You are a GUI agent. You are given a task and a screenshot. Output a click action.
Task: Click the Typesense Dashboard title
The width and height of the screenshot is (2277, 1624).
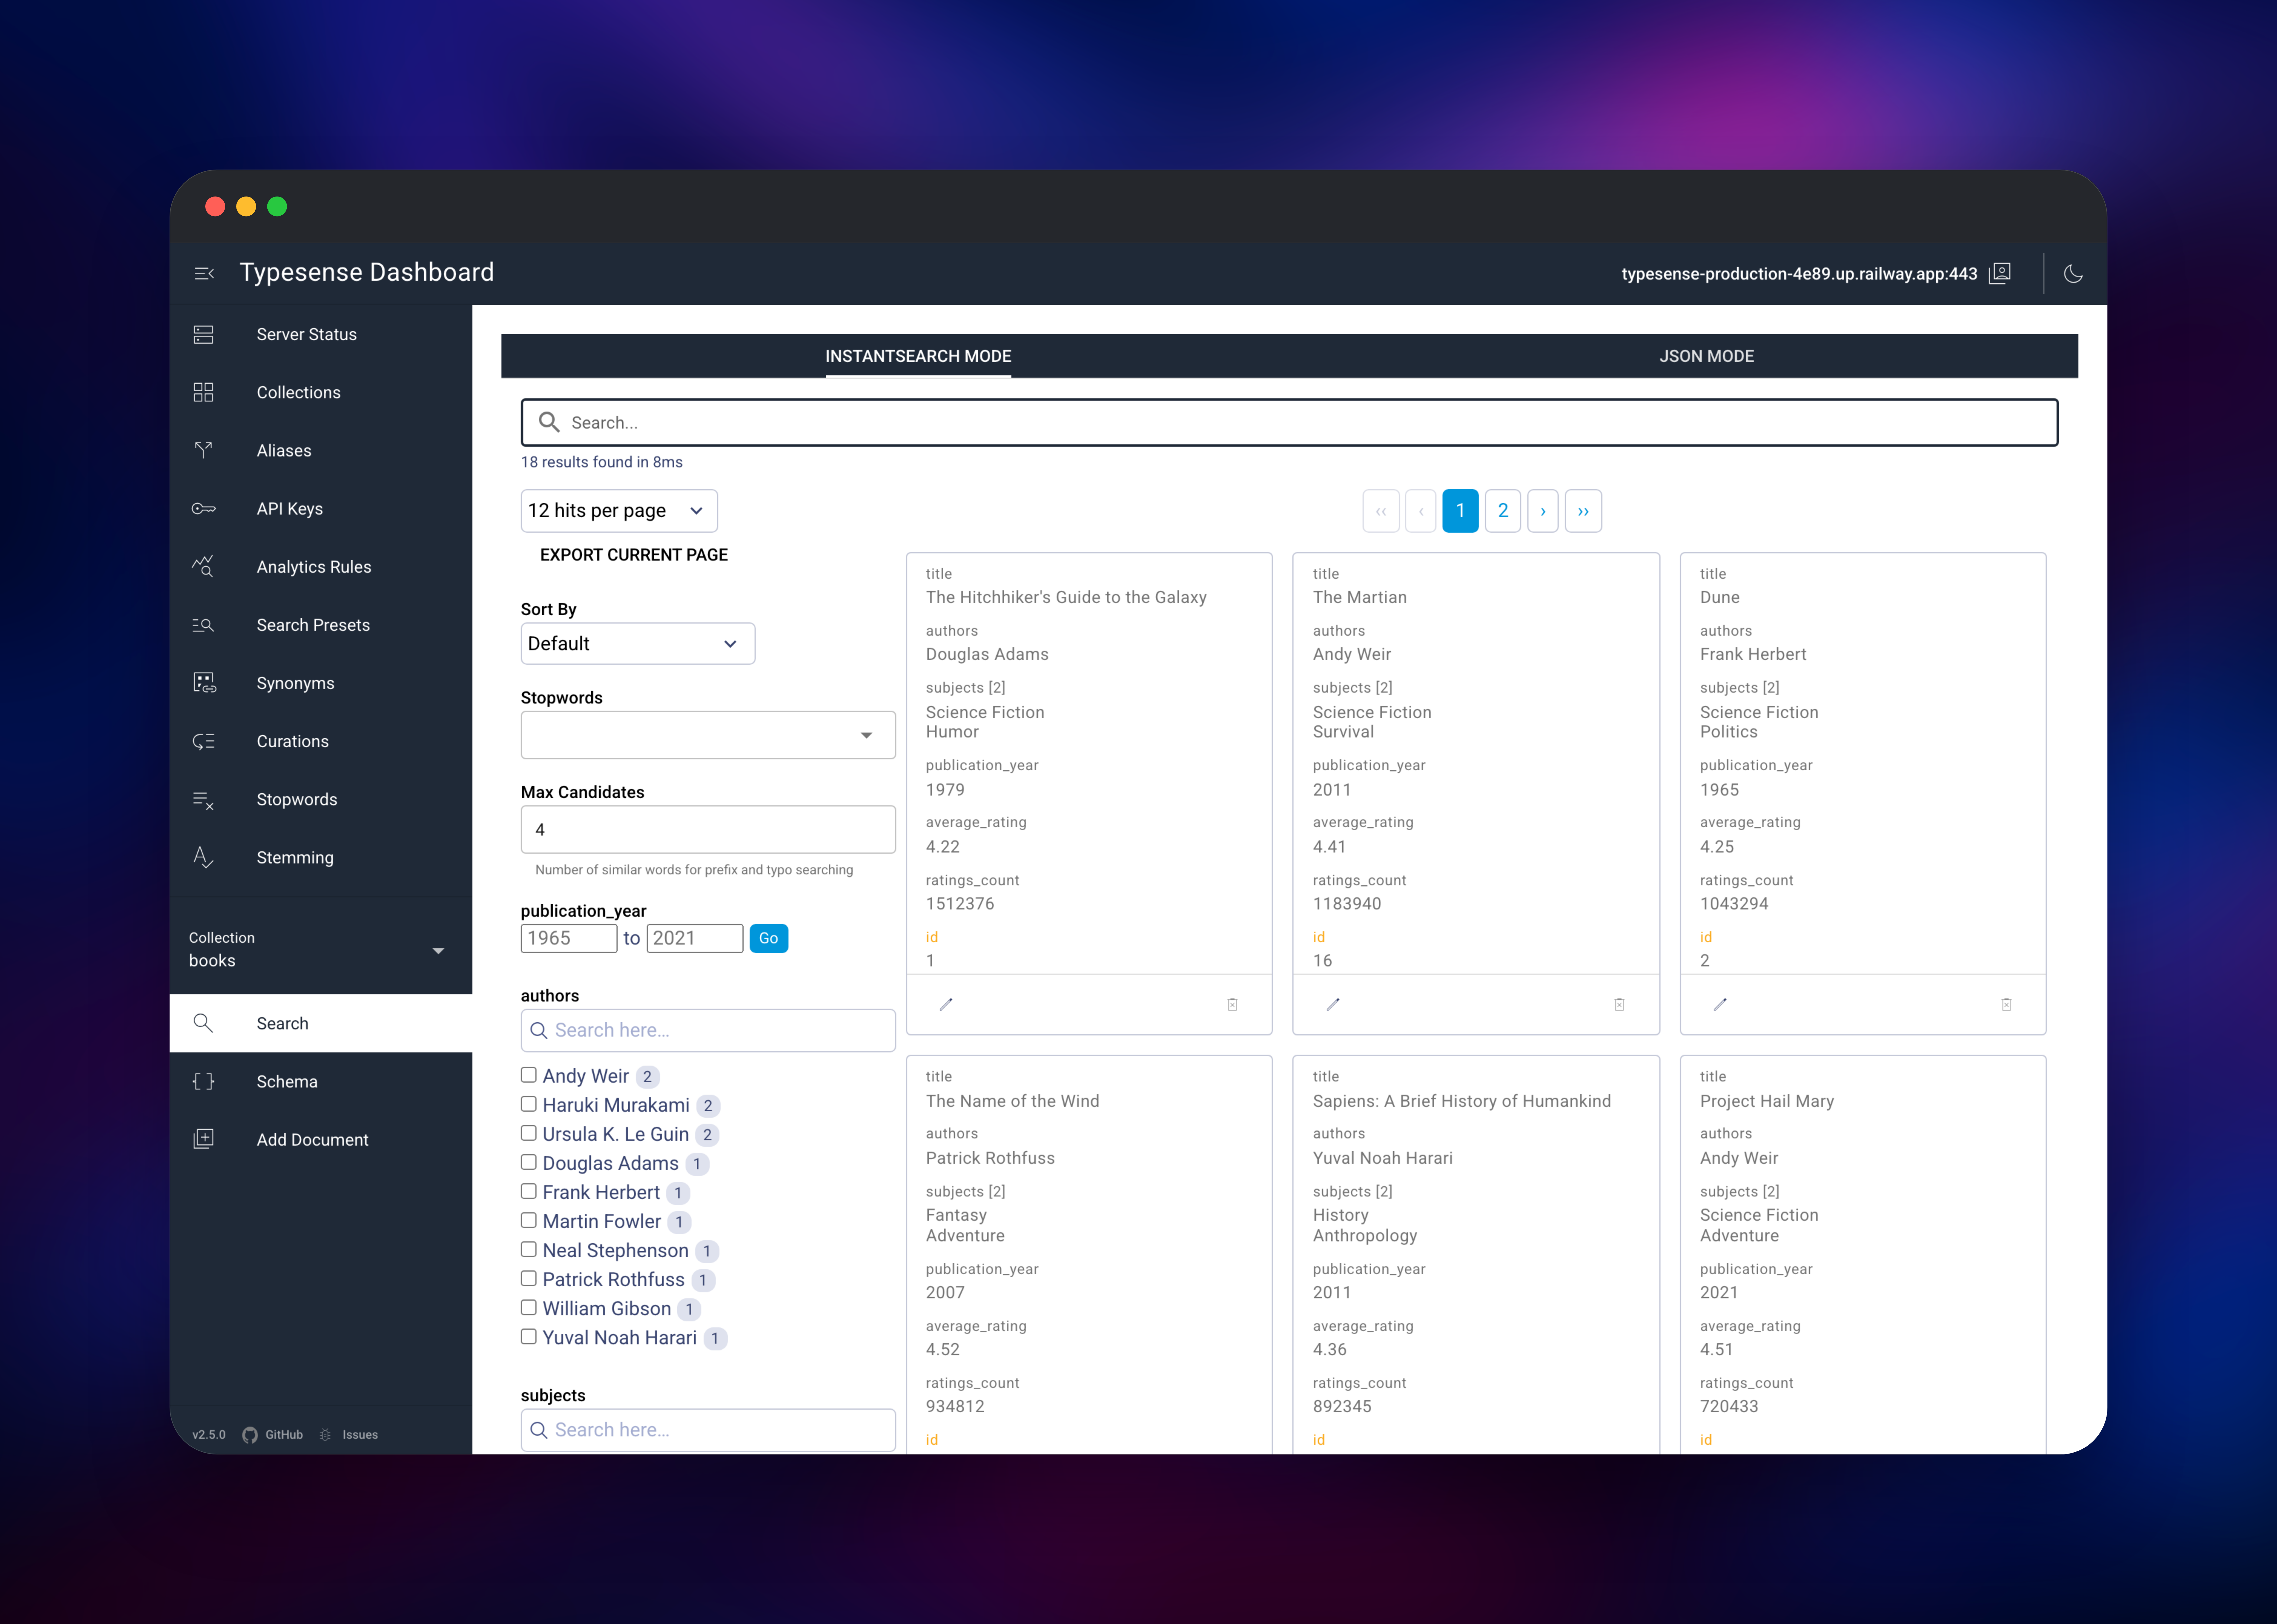pos(367,272)
